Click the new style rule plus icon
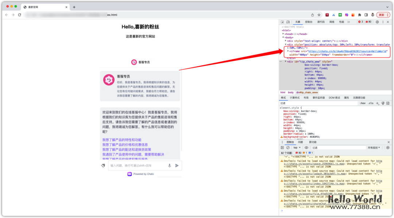The height and width of the screenshot is (218, 394). (378, 103)
